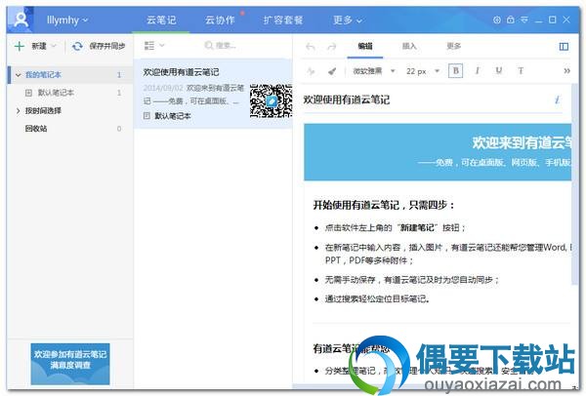586x396 pixels.
Task: Click the QR code thumbnail in note list
Action: 271,101
